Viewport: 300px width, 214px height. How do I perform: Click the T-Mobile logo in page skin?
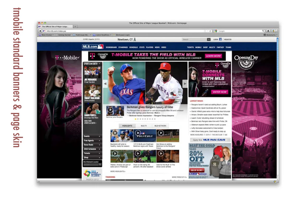coord(67,57)
